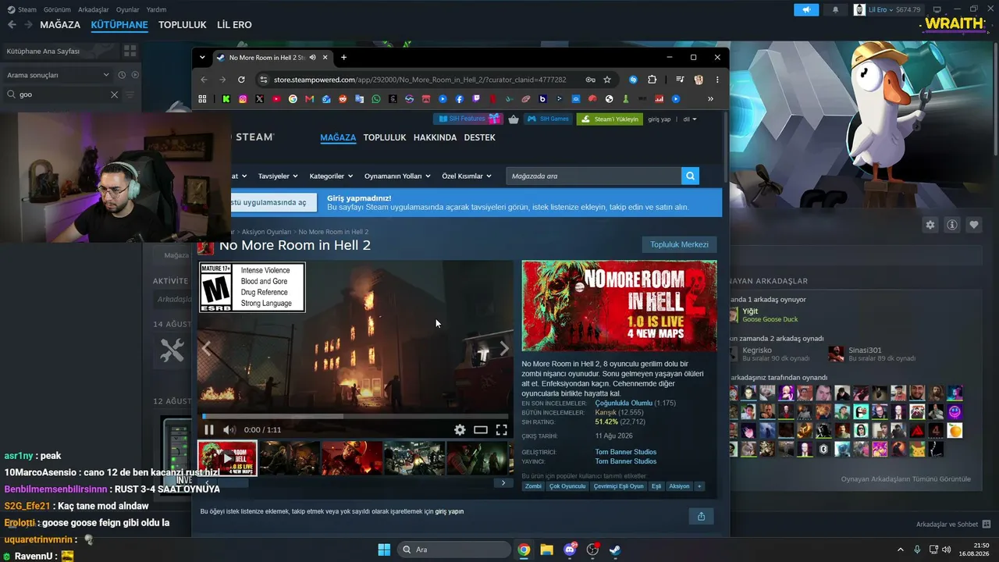The width and height of the screenshot is (999, 562).
Task: Favorite the game with the heart icon
Action: click(x=974, y=225)
